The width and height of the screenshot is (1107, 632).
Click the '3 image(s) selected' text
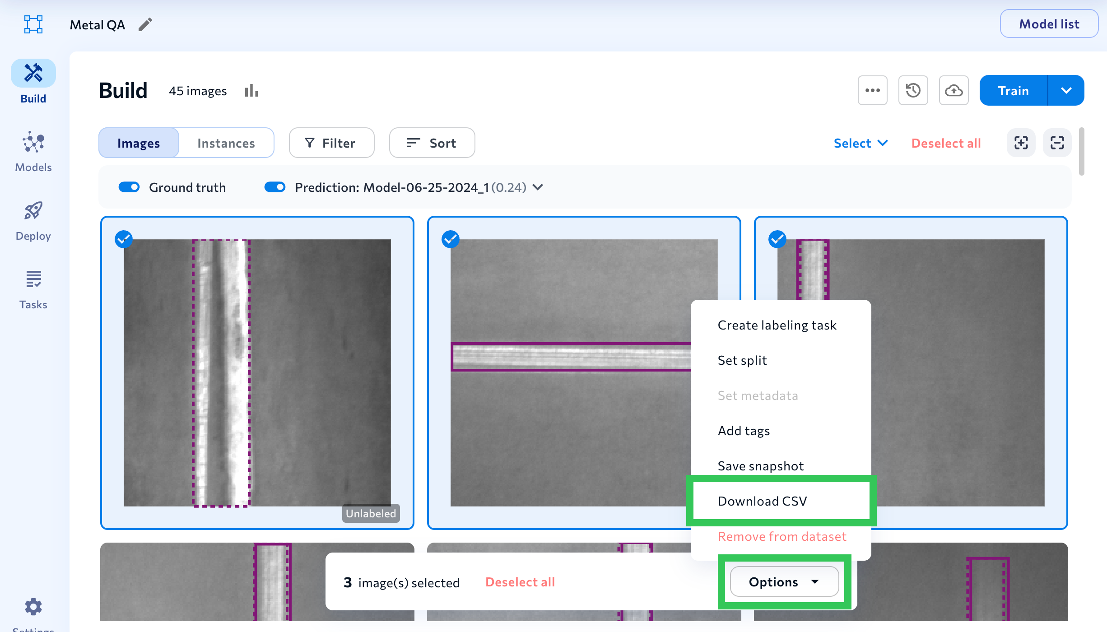coord(401,582)
